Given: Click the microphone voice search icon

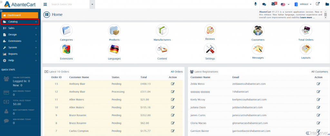Looking at the screenshot, I should click(256, 4).
